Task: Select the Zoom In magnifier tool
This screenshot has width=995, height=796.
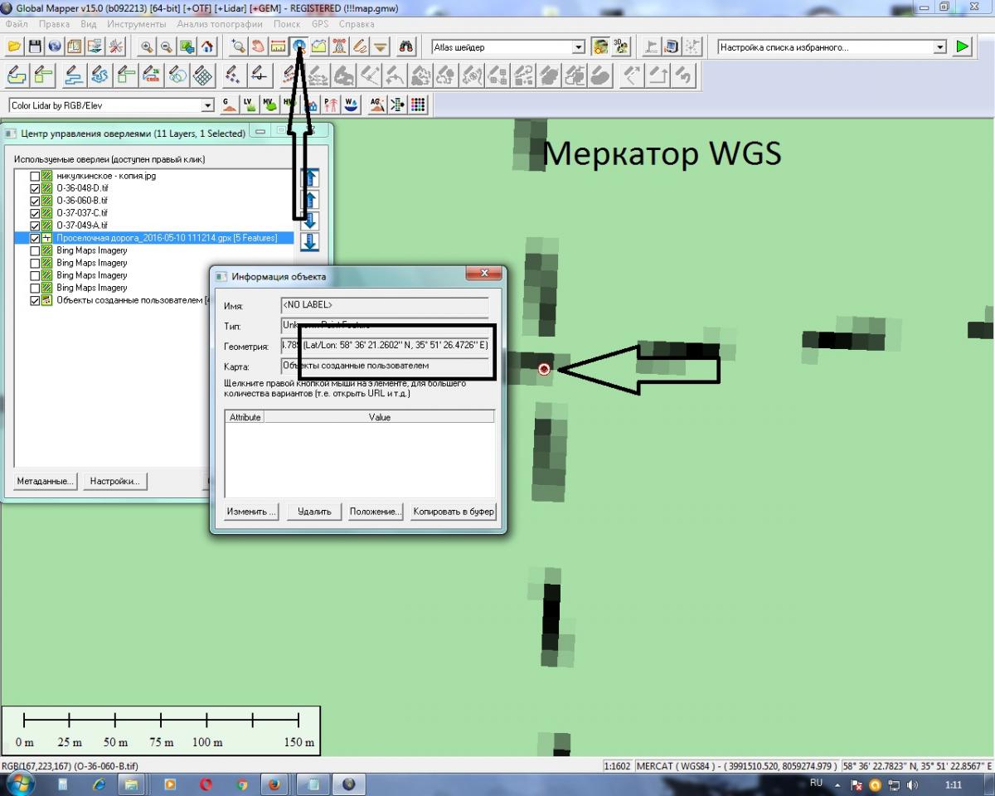Action: 147,47
